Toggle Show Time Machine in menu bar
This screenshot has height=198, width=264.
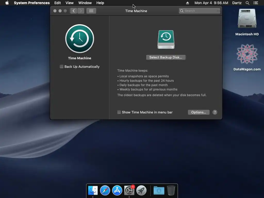(119, 112)
